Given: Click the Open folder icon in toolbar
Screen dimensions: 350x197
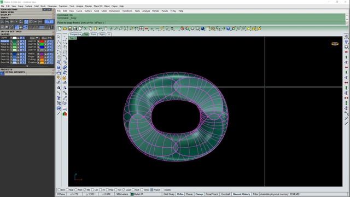Looking at the screenshot, I should [65, 28].
